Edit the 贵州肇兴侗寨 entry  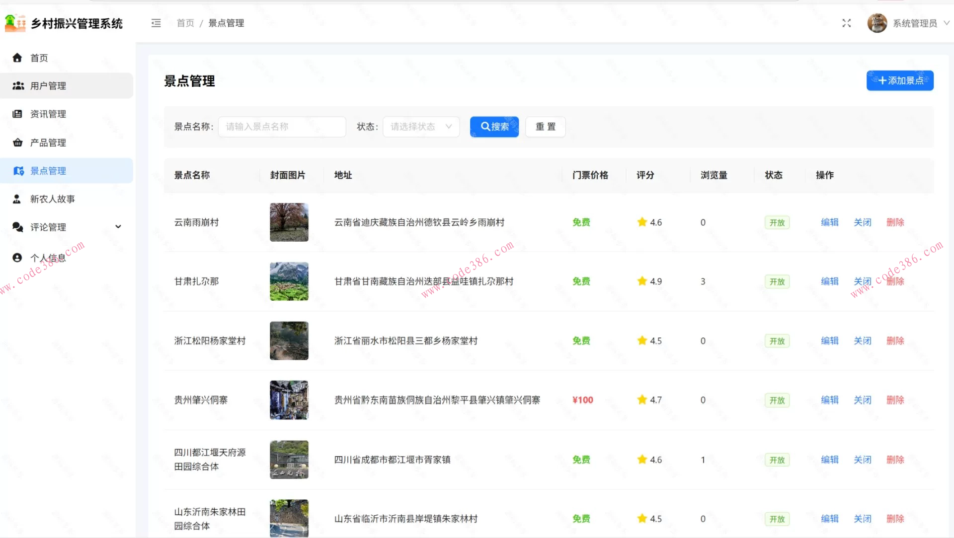click(x=830, y=400)
